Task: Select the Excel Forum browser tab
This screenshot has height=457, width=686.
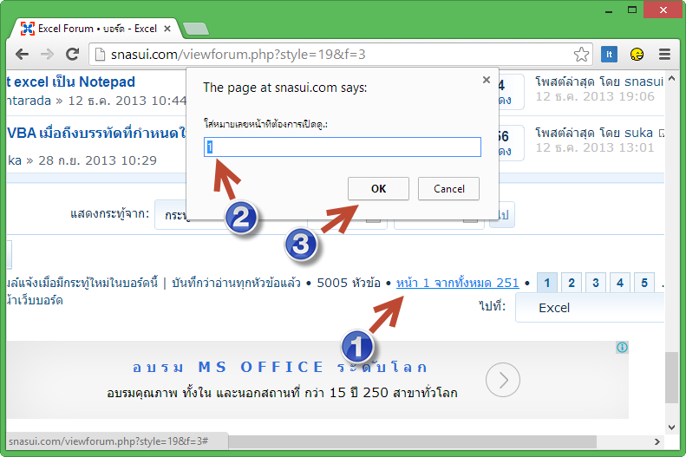Action: tap(95, 29)
